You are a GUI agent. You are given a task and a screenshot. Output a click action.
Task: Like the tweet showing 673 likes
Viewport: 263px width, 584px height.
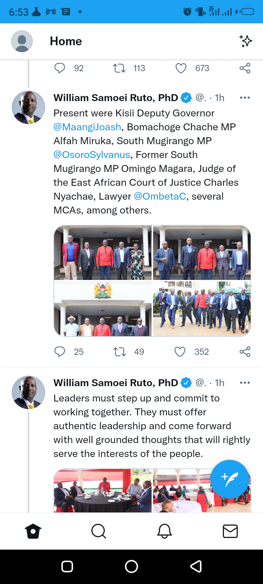point(181,68)
